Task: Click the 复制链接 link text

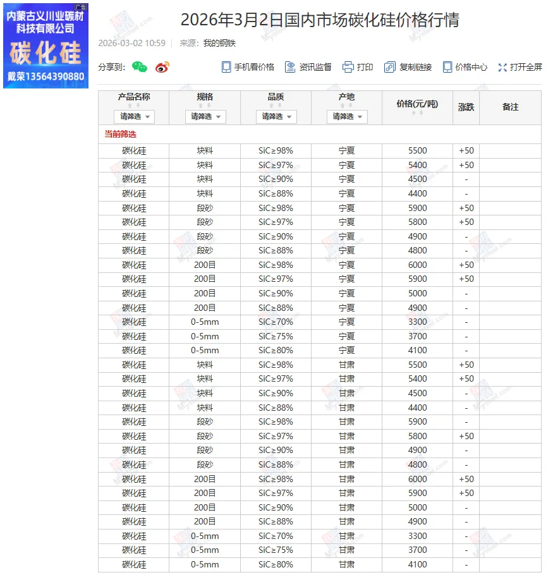Action: click(415, 67)
